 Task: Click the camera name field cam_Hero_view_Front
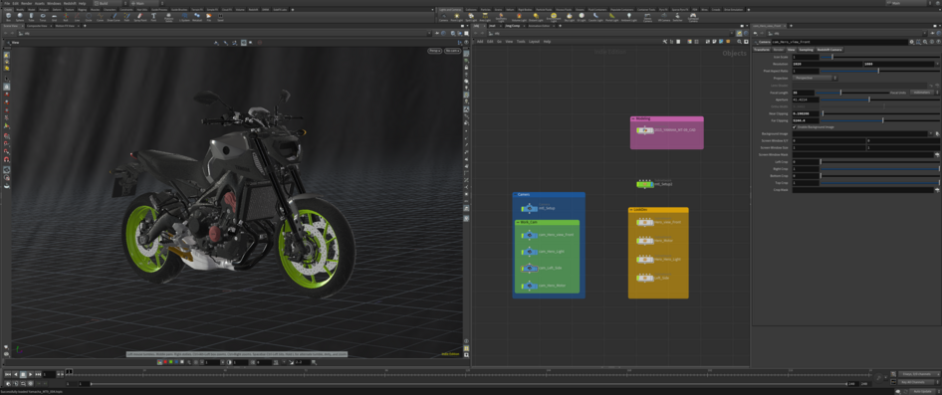[x=839, y=42]
